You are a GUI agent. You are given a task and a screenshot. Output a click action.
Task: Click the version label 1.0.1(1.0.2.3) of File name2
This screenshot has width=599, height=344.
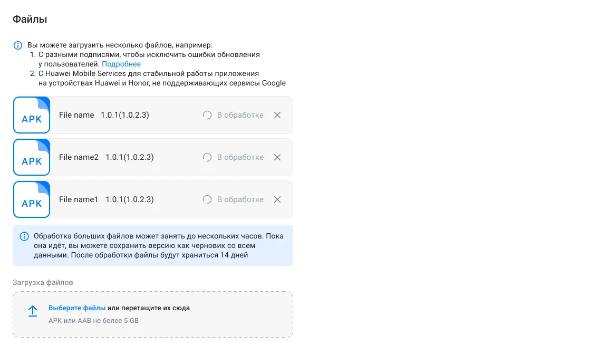130,157
